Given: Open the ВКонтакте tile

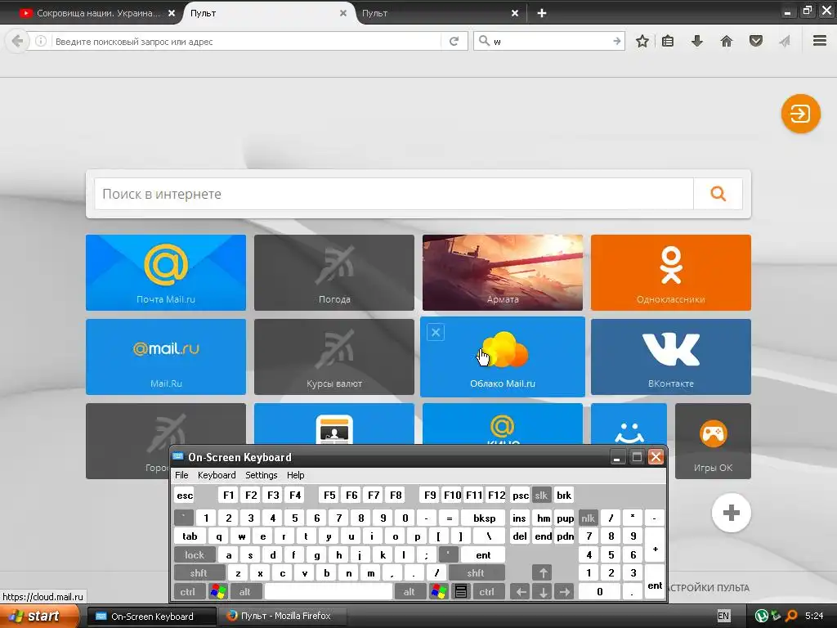Looking at the screenshot, I should 671,357.
